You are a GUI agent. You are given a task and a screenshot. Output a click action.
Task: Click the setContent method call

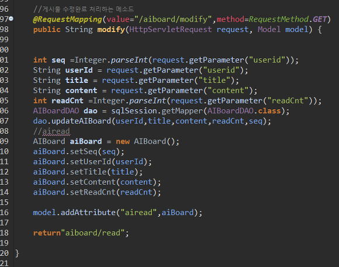click(92, 182)
